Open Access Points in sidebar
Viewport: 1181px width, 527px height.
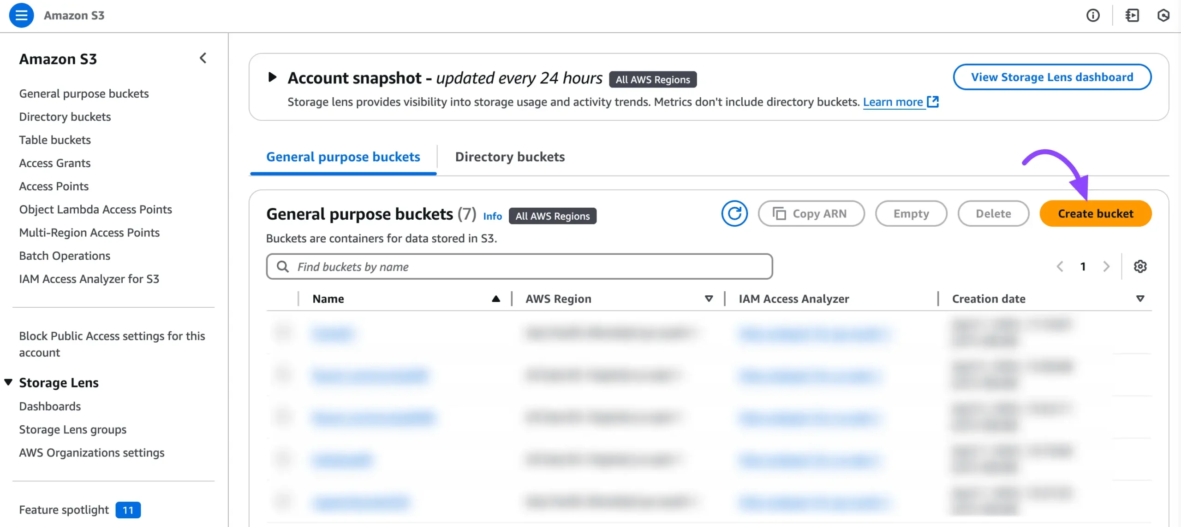coord(54,186)
